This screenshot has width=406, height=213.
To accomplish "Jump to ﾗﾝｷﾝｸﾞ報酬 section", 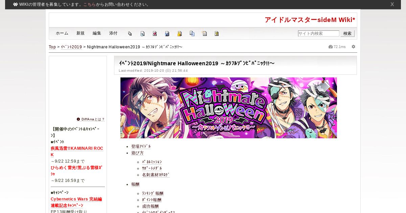I will tap(153, 193).
